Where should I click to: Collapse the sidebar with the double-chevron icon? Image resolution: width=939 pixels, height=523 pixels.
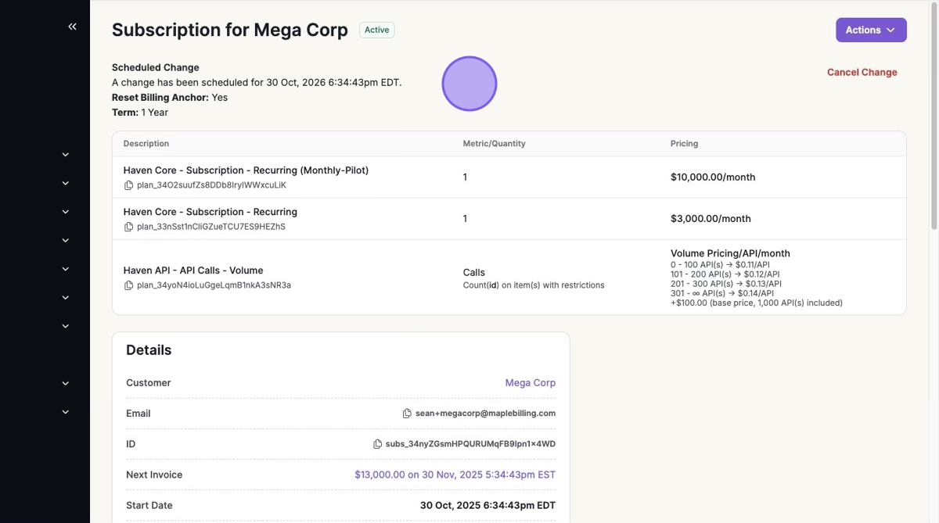[x=72, y=27]
